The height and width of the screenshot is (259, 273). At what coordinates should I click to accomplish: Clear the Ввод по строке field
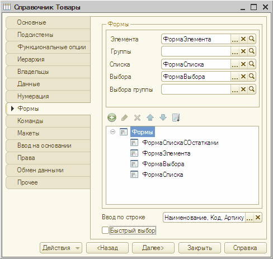258,218
